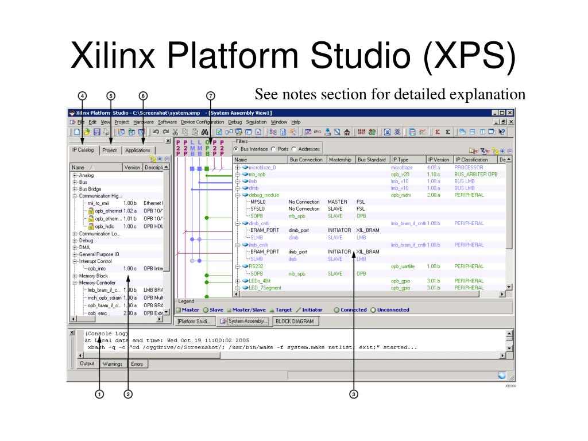Click the Mastership column header
Viewport: 588px width, 441px height.
341,160
